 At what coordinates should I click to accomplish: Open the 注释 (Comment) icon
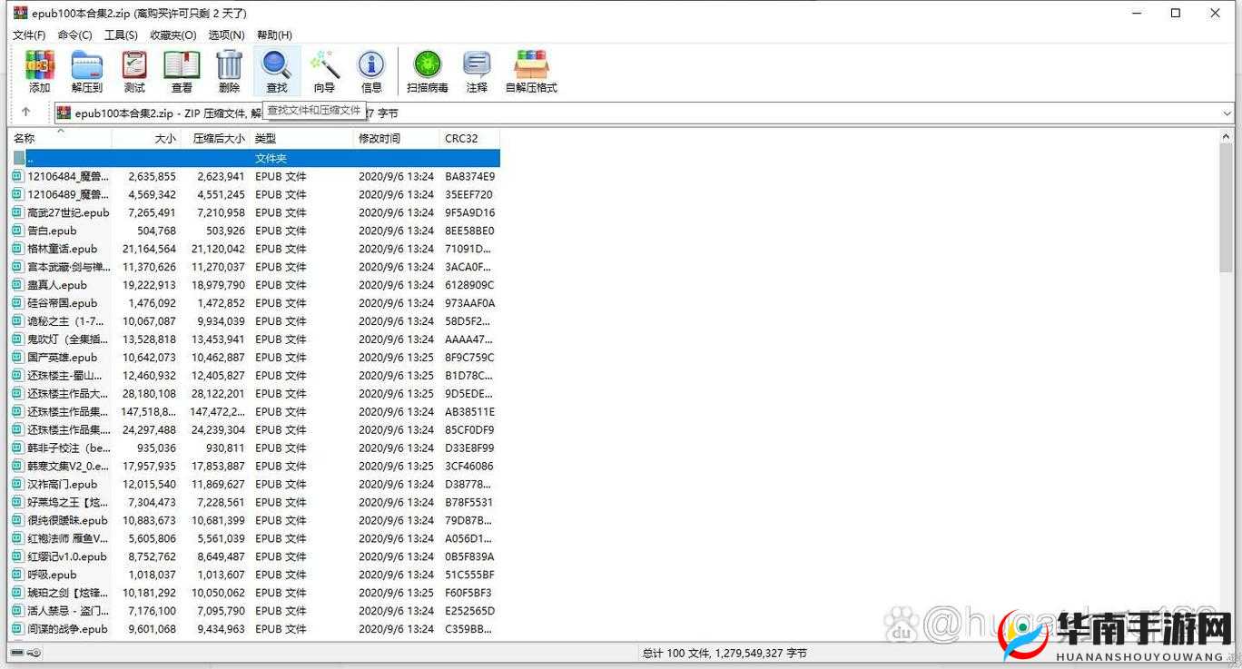477,72
